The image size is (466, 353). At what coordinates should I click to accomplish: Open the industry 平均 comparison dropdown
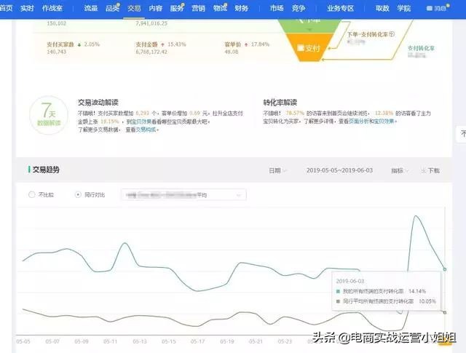point(183,195)
